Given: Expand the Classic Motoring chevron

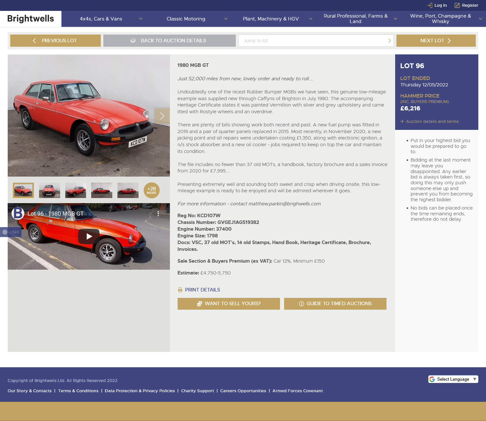Looking at the screenshot, I should tap(226, 19).
